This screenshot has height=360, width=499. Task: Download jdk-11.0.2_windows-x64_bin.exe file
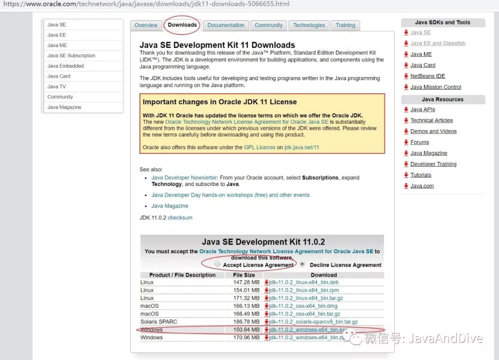(308, 330)
